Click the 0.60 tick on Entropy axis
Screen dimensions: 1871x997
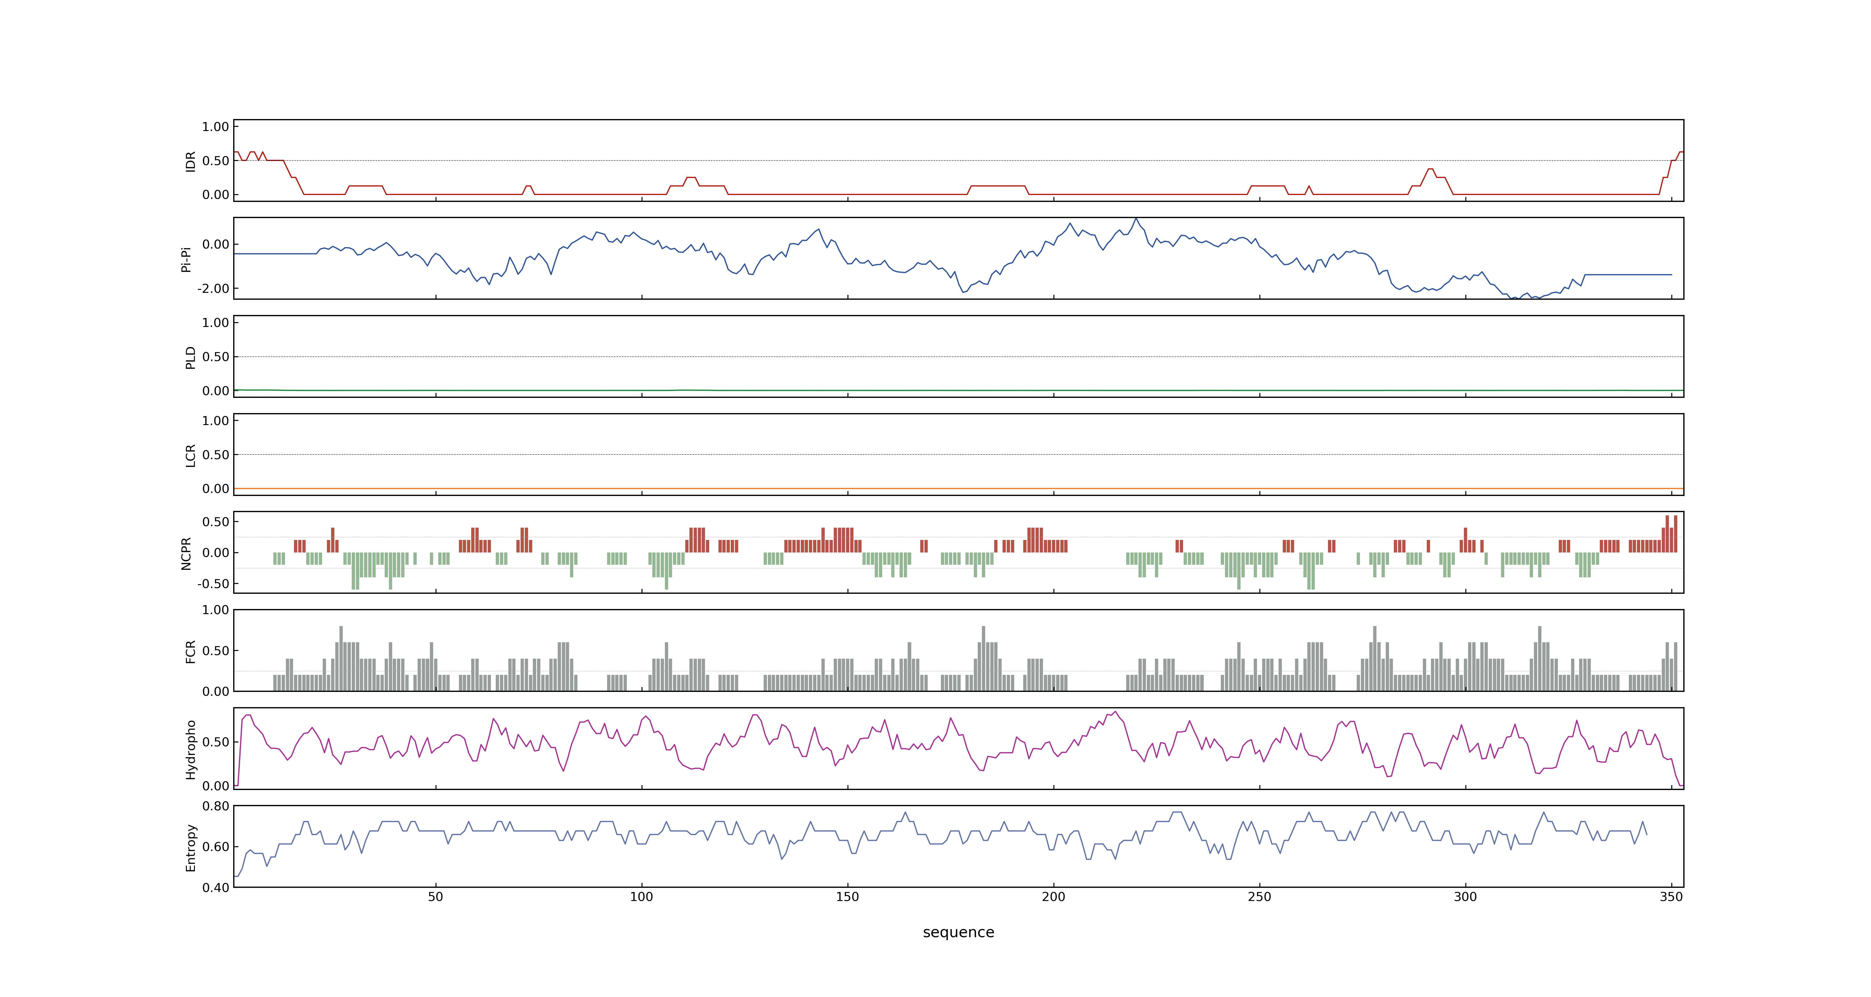point(216,847)
